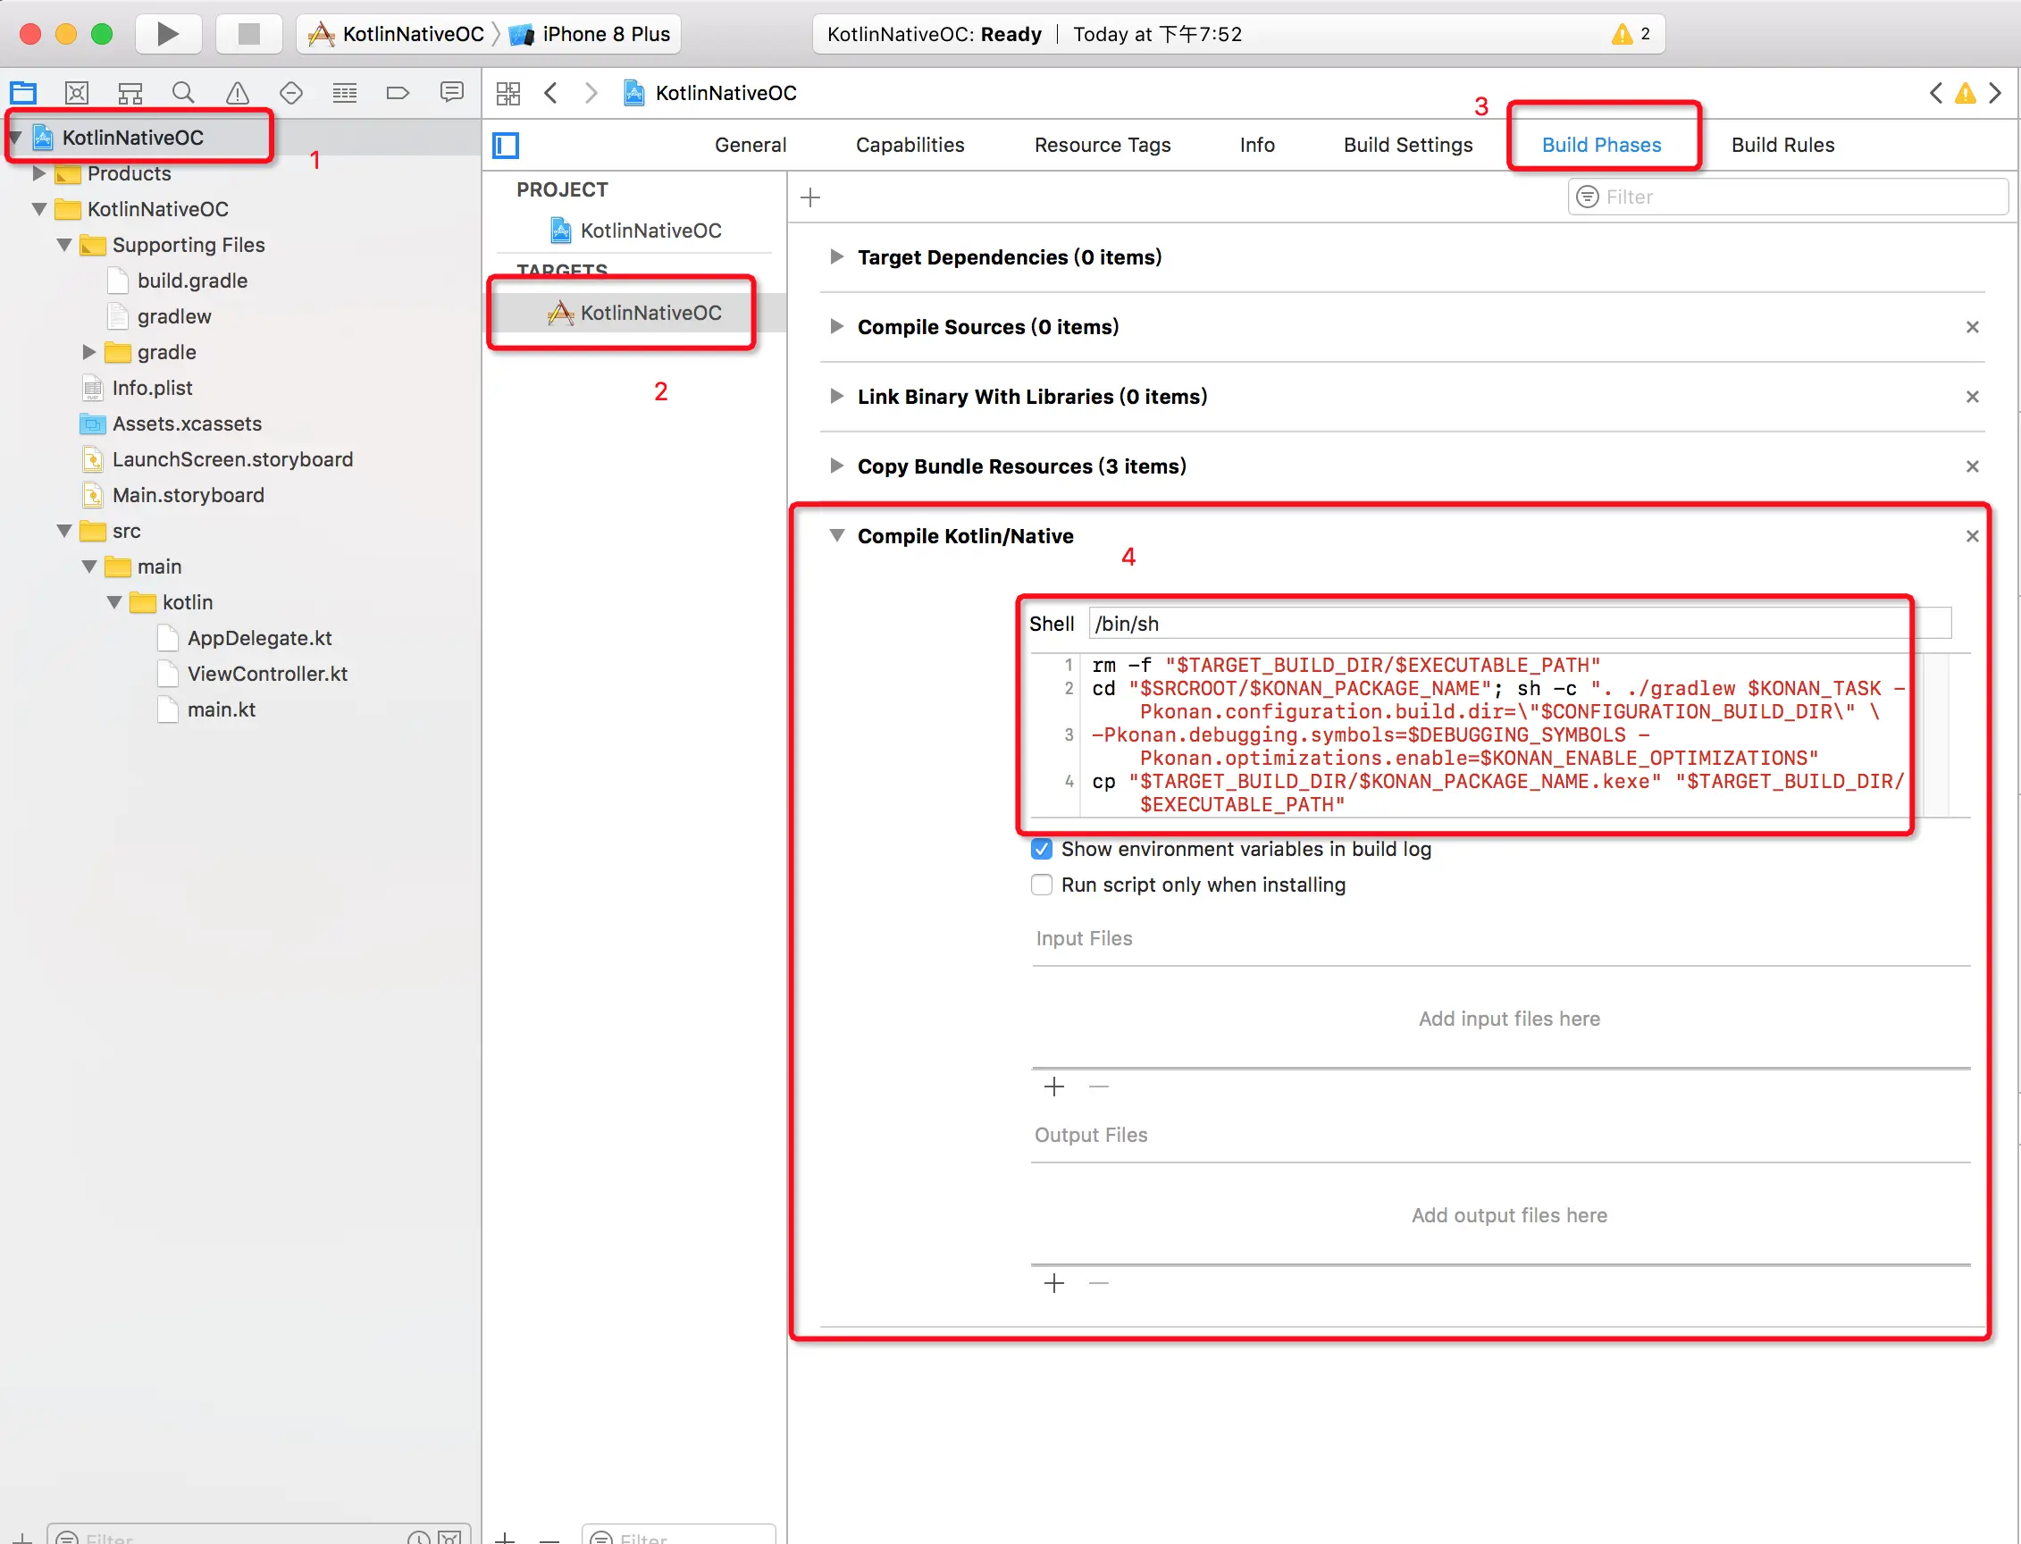Toggle the targets list sidebar icon
2021x1544 pixels.
click(x=506, y=146)
